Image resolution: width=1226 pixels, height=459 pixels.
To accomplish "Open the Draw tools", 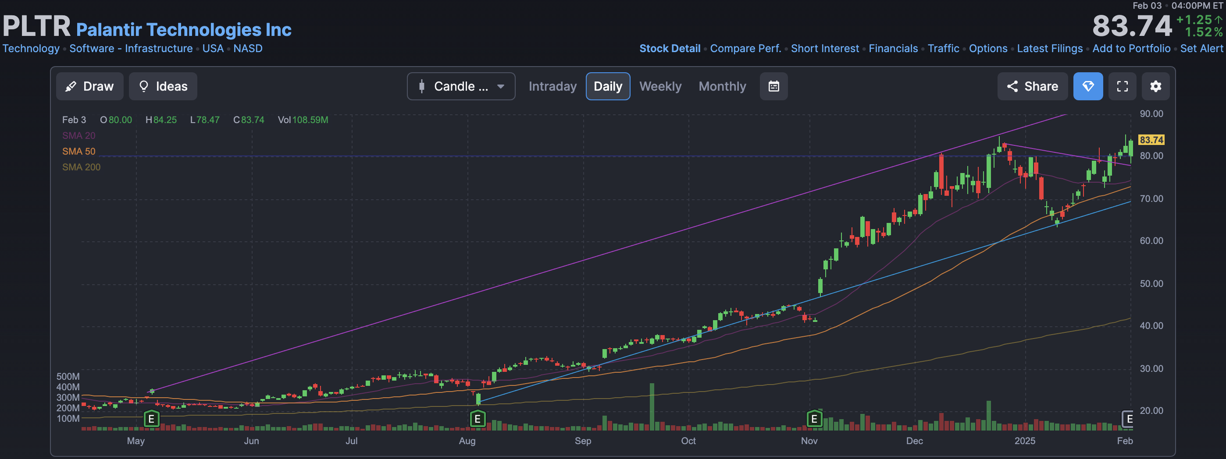I will (x=89, y=86).
